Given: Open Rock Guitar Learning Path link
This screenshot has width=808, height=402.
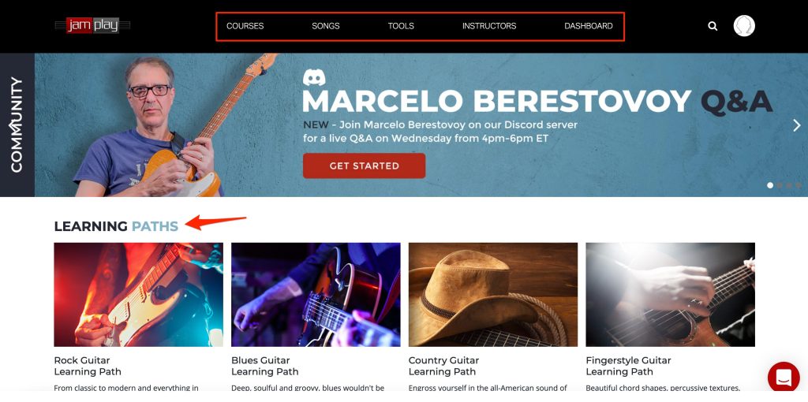Looking at the screenshot, I should tap(88, 366).
